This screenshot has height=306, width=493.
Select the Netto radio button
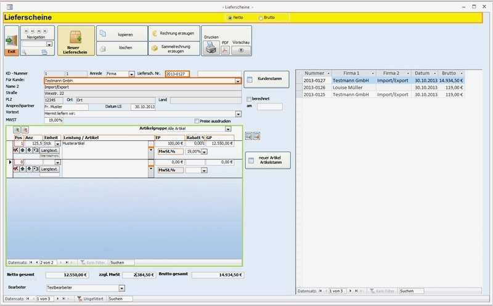click(x=230, y=17)
